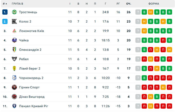This screenshot has width=175, height=112.
Task: Click the Чорноморець 2 team logo
Action: coord(14,78)
